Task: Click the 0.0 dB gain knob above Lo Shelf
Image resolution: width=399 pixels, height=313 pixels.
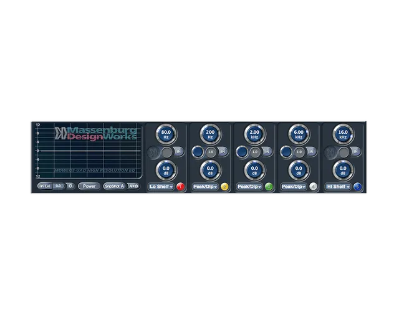Action: click(166, 171)
